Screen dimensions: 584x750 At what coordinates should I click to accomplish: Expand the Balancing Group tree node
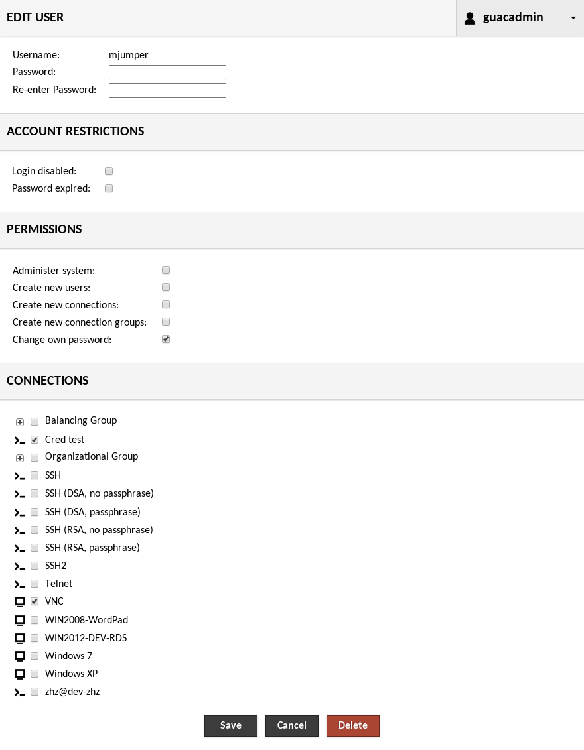[20, 422]
